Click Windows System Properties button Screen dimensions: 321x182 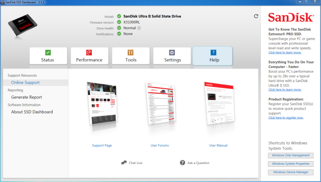point(291,164)
